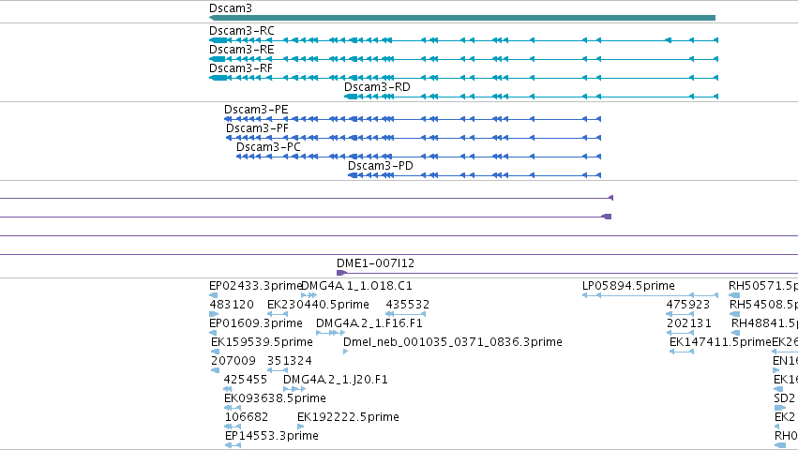
Task: Click the 202131 feature label
Action: coord(689,323)
